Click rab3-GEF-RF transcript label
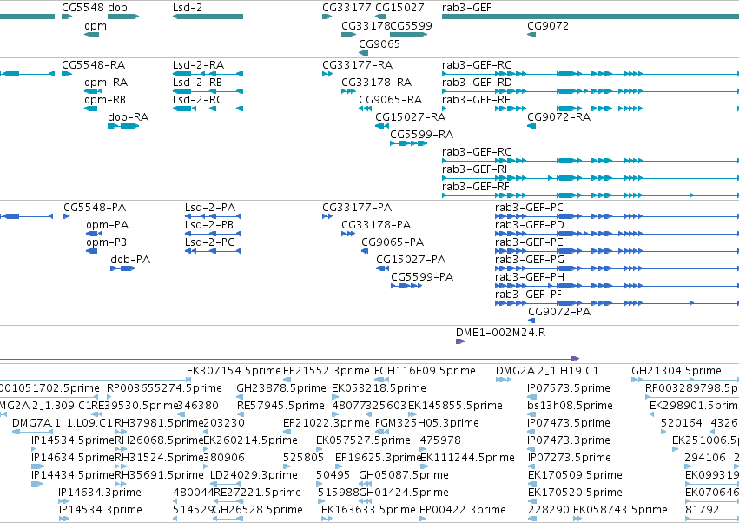The image size is (739, 523). click(x=476, y=187)
